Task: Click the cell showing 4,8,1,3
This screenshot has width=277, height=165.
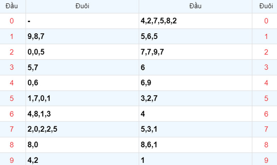Action: pyautogui.click(x=82, y=114)
